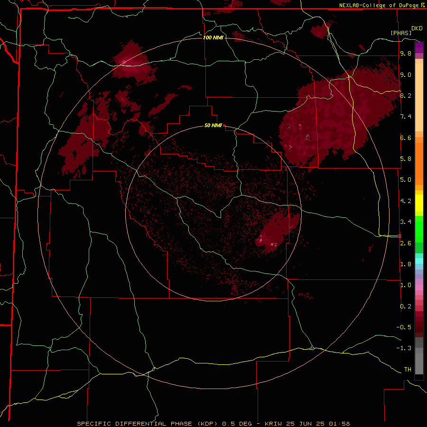This screenshot has height=427, width=427.
Task: Click the DKD label above the color scale
Action: (x=417, y=28)
